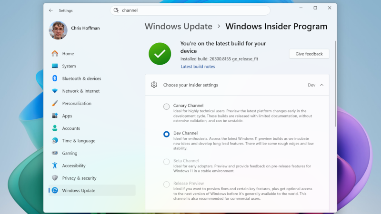Viewport: 381px width, 214px height.
Task: Select the Dev Channel radio button
Action: [166, 134]
